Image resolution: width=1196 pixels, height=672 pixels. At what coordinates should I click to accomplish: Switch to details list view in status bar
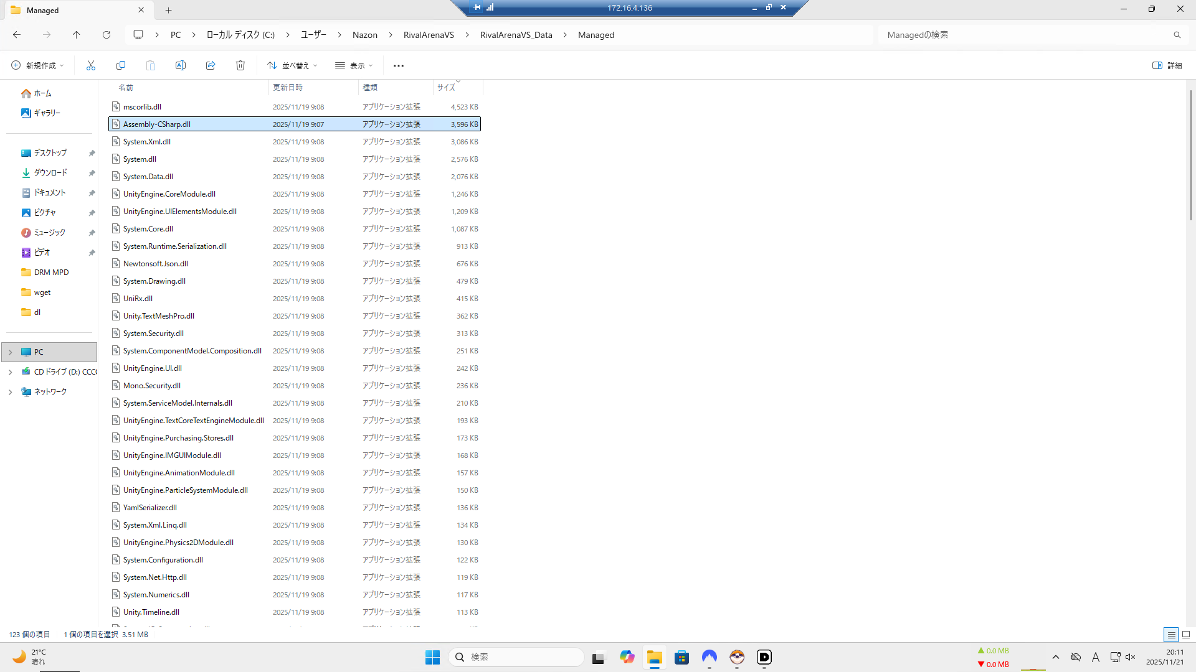(x=1171, y=635)
